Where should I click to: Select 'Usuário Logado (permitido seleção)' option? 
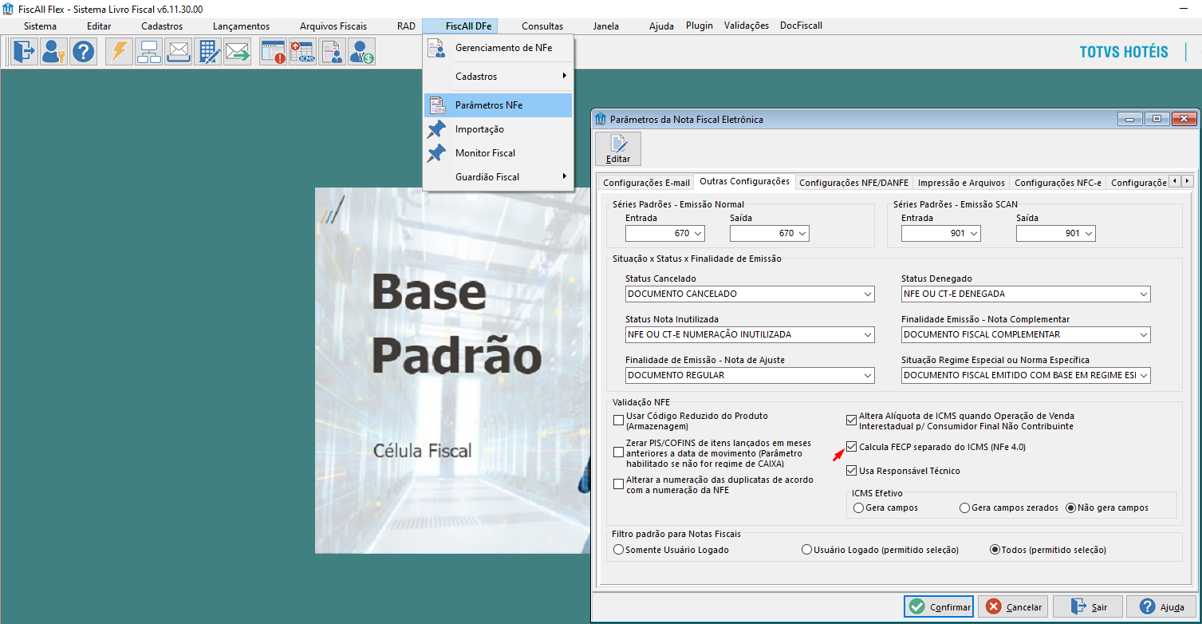point(807,550)
